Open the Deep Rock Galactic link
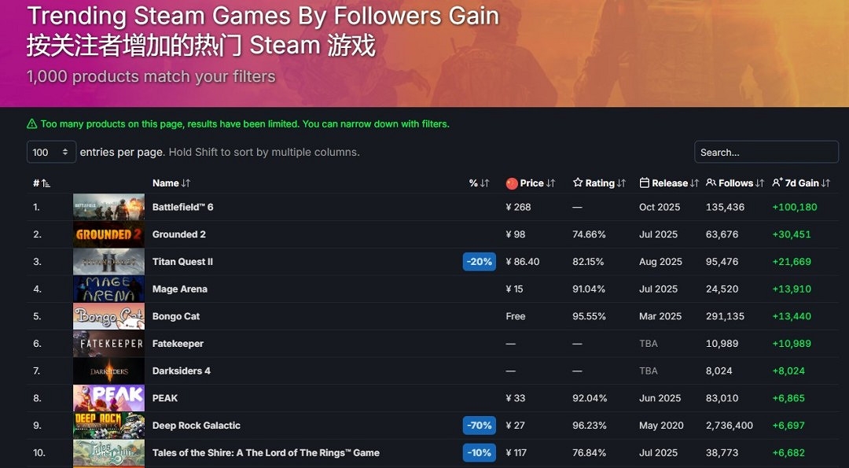 pyautogui.click(x=197, y=426)
